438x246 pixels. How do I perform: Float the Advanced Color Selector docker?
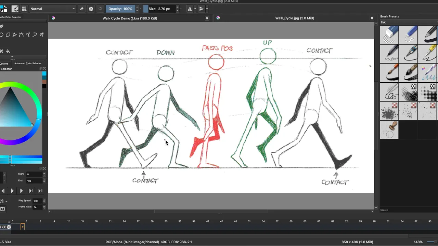[x=41, y=69]
